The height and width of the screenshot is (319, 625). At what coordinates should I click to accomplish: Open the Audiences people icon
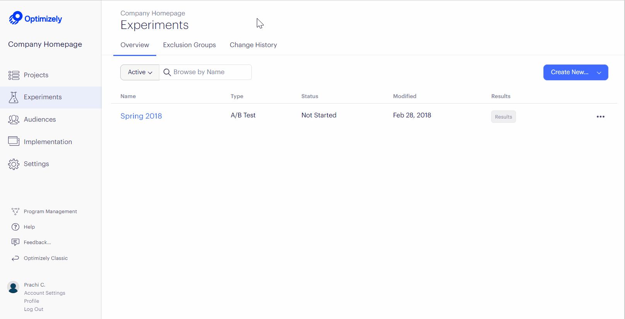14,120
